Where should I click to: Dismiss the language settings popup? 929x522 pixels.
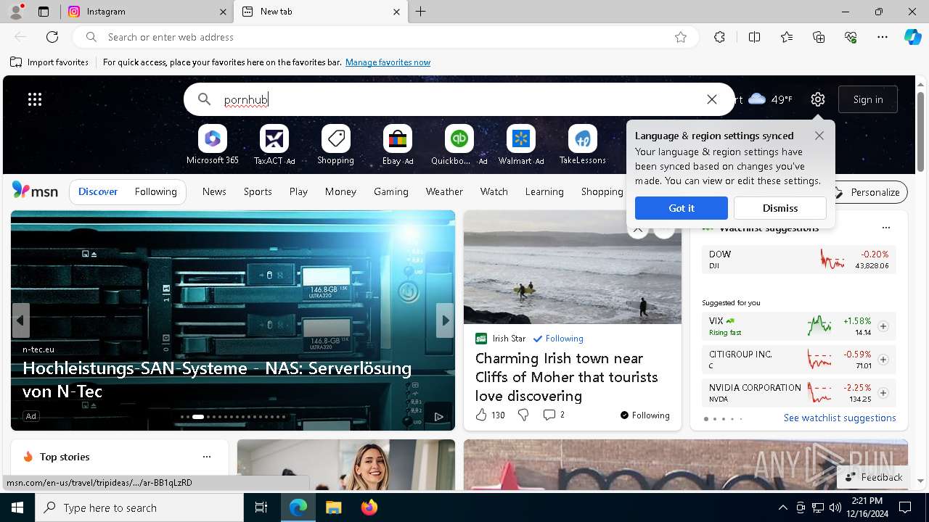click(x=780, y=208)
